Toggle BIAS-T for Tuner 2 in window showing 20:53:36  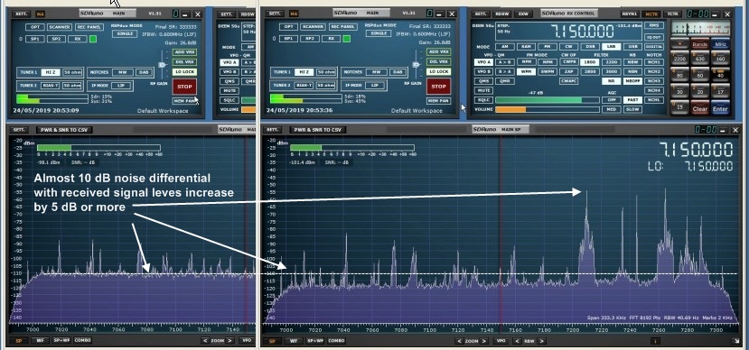[304, 85]
